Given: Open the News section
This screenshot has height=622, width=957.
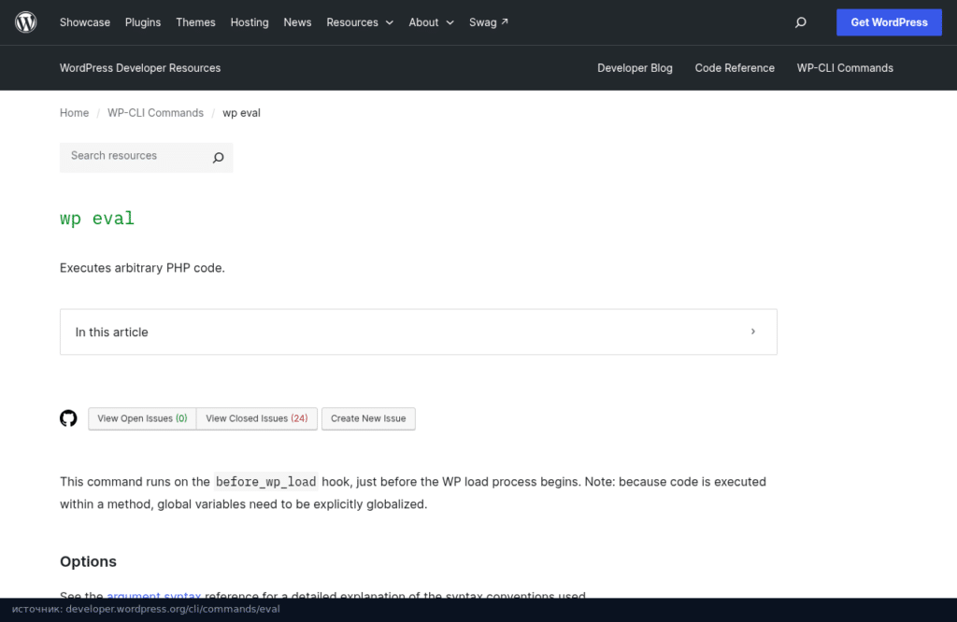Looking at the screenshot, I should [297, 22].
